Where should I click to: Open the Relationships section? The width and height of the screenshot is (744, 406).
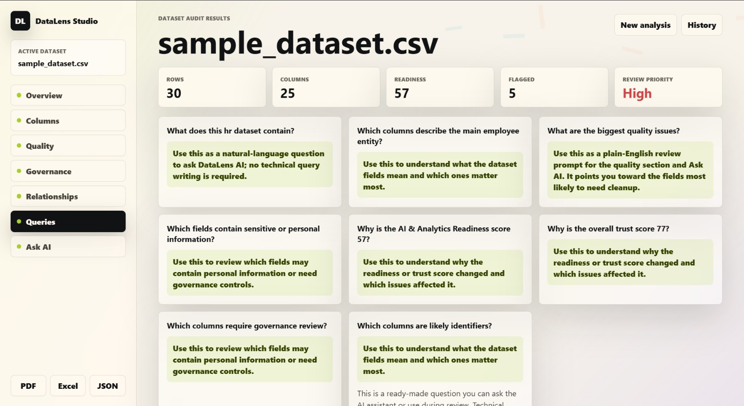(x=68, y=196)
